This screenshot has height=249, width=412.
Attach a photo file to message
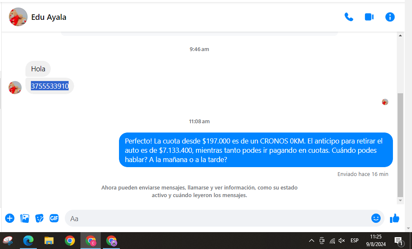25,218
